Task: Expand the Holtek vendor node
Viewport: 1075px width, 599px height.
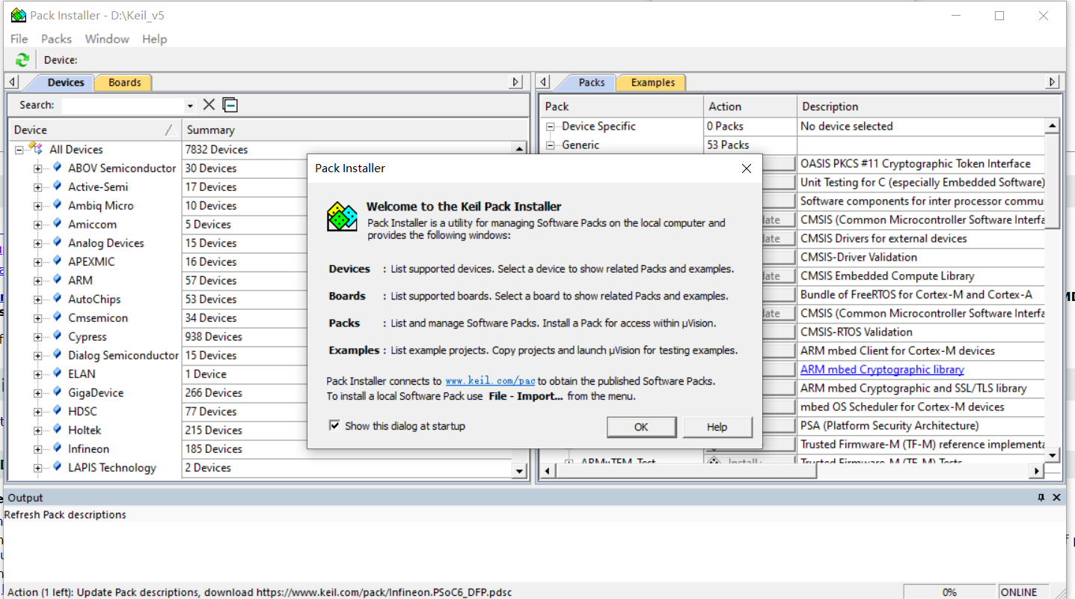Action: pyautogui.click(x=37, y=431)
